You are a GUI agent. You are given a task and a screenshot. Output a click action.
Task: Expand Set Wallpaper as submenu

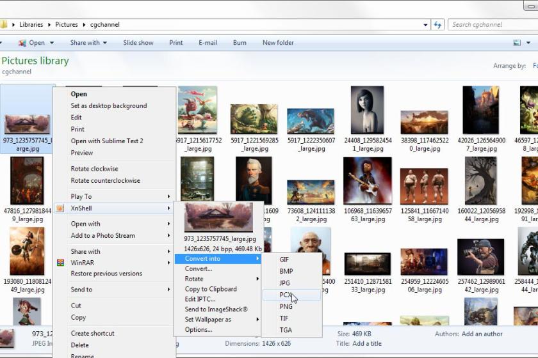click(257, 319)
